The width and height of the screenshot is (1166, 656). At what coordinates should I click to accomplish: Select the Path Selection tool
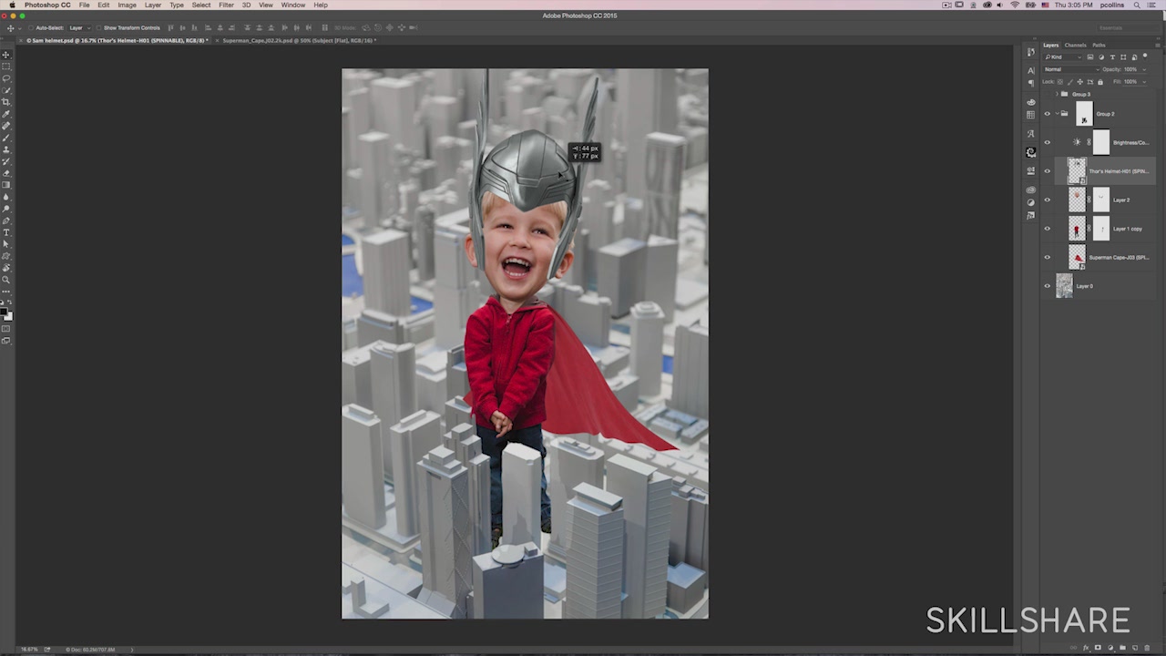[6, 244]
